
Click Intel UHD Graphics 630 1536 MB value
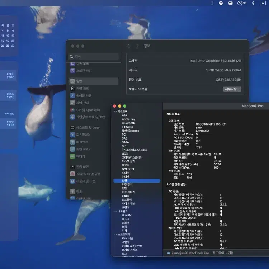pyautogui.click(x=215, y=61)
